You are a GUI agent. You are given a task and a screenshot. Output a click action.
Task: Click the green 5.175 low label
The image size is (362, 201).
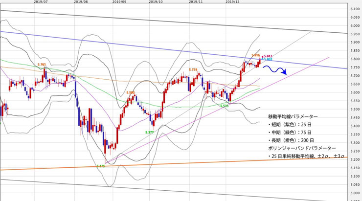pyautogui.click(x=100, y=166)
